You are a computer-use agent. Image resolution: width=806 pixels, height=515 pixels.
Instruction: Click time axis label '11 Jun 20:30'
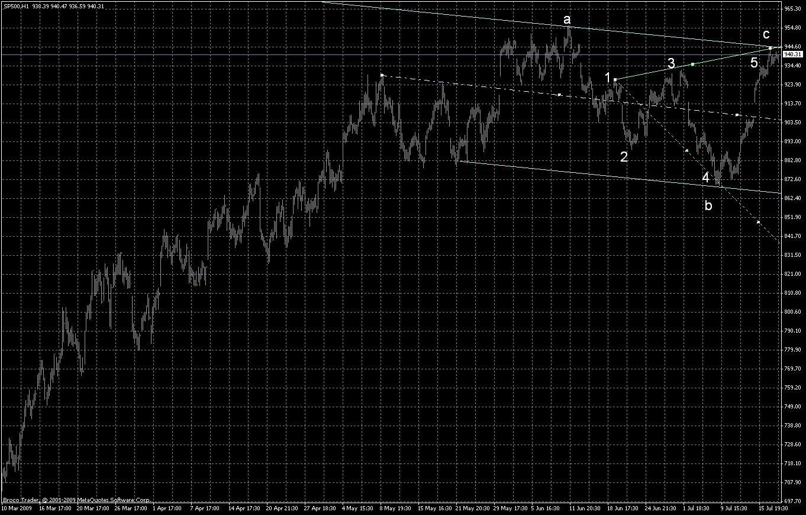point(586,508)
